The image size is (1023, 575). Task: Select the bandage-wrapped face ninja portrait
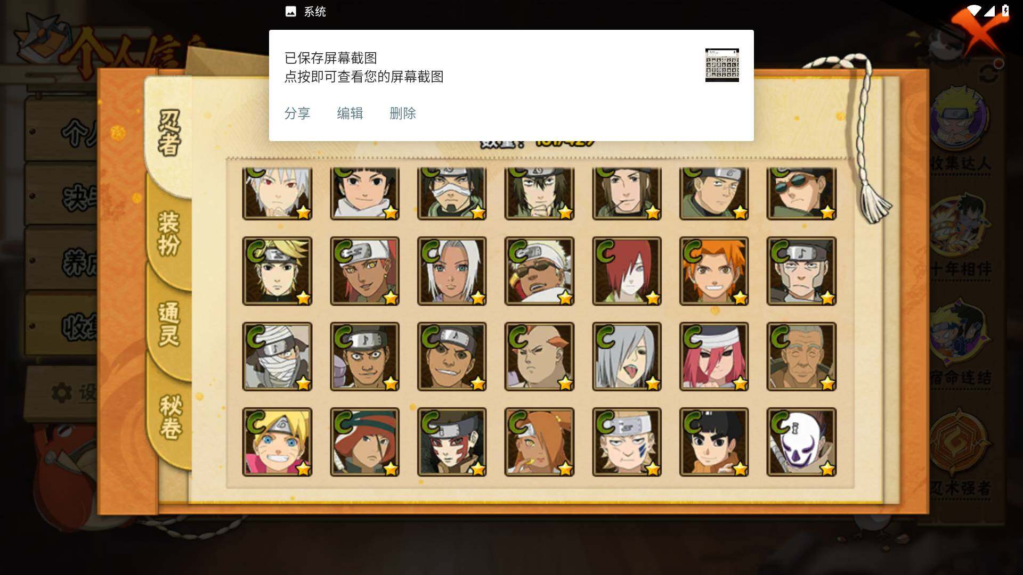coord(277,356)
